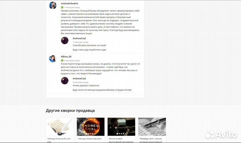241x143 pixels.
Task: Select first slide dot on guitar recording thumbnail
Action: [x=117, y=134]
